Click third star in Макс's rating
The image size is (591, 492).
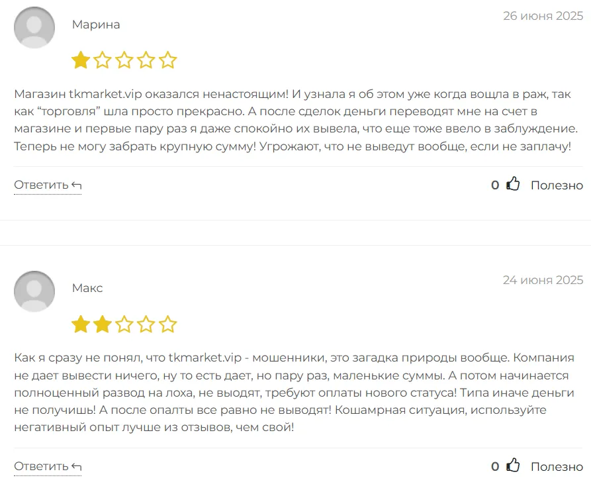(x=124, y=324)
